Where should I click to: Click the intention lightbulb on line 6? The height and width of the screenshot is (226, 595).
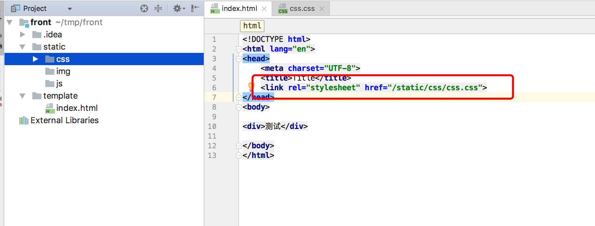pos(251,86)
